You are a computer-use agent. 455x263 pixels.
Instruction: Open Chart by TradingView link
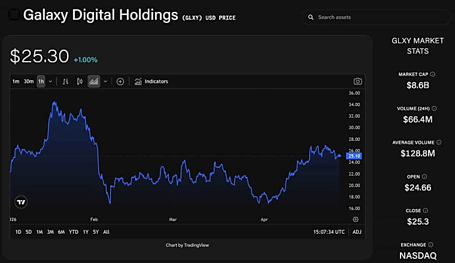(187, 245)
